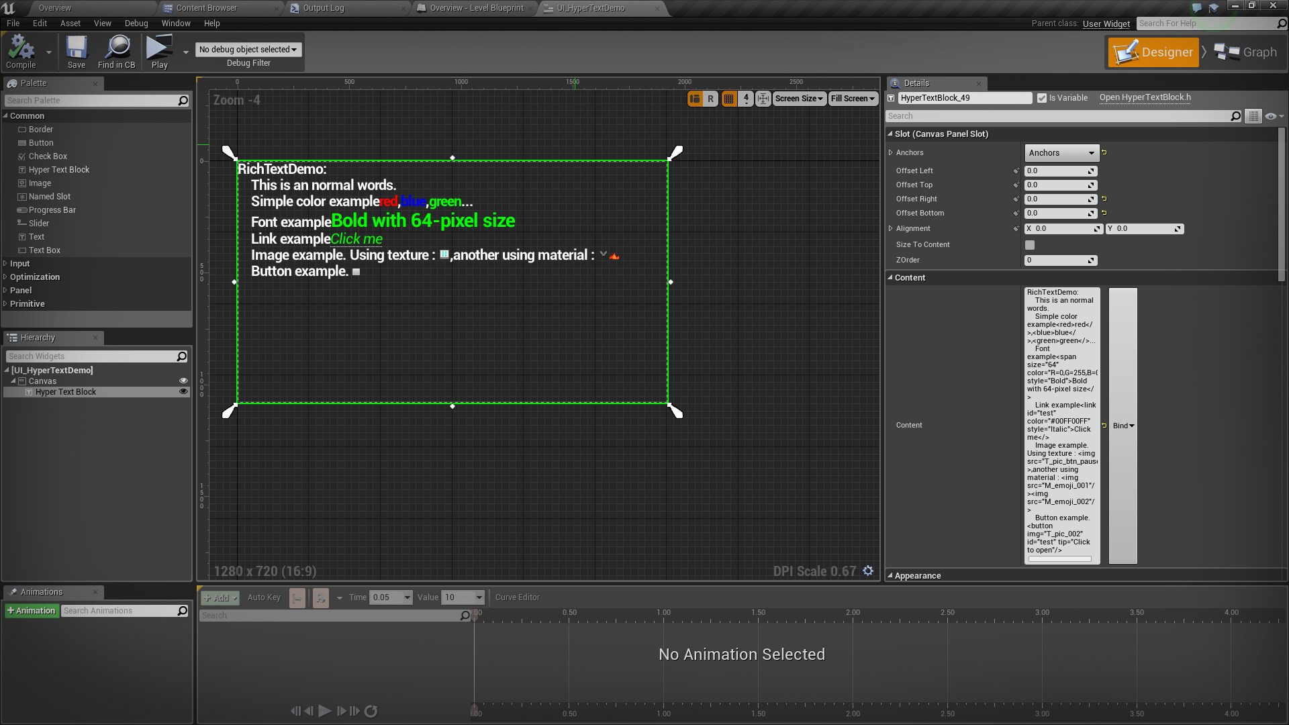
Task: Toggle the grid snapping icon in the viewport
Action: coord(730,98)
